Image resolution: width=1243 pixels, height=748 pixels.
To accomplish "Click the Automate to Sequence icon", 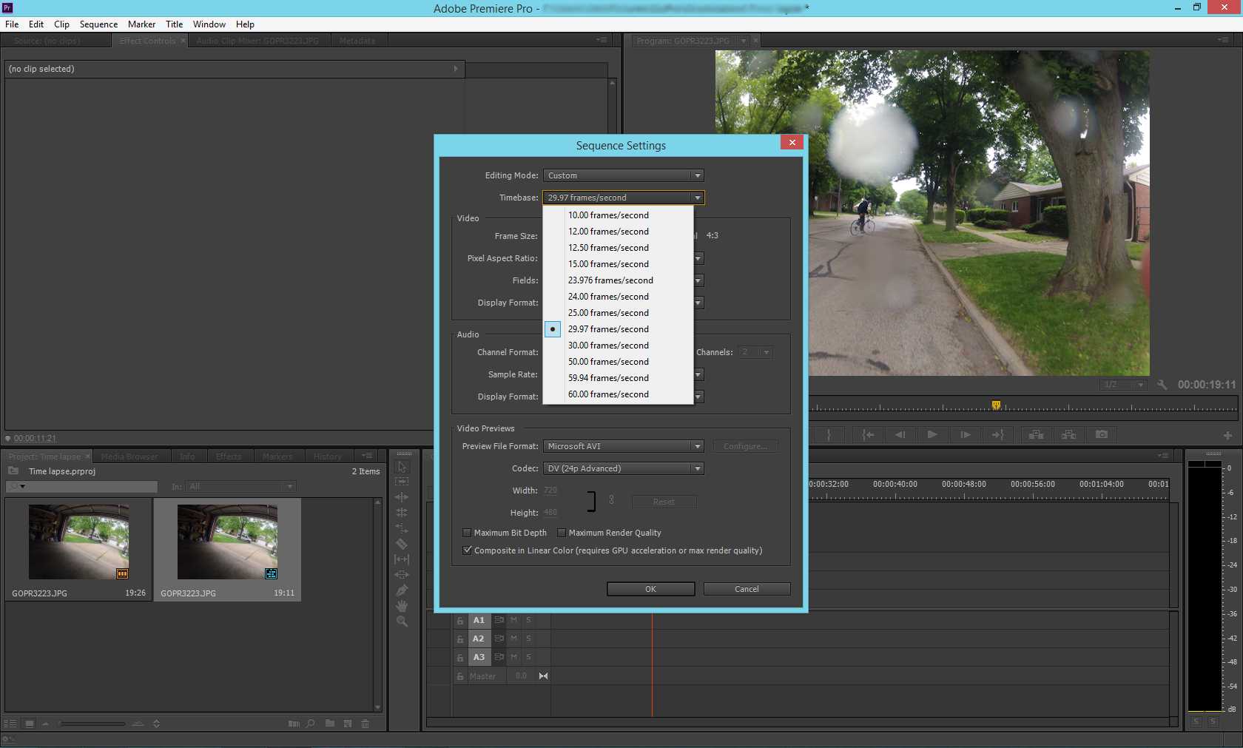I will 294,724.
